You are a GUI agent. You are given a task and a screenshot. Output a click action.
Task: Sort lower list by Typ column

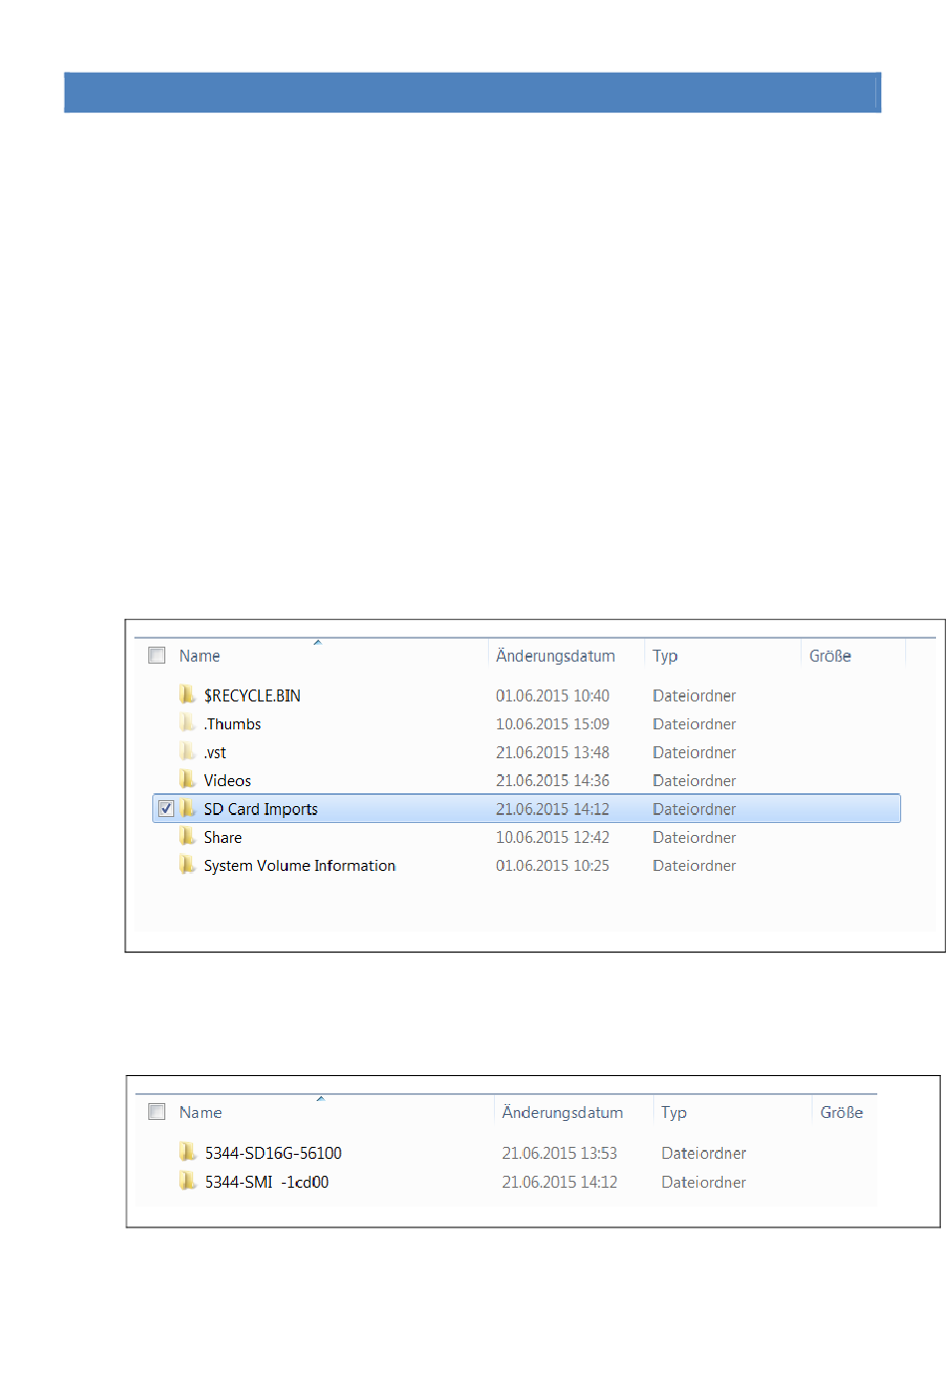coord(674,1112)
